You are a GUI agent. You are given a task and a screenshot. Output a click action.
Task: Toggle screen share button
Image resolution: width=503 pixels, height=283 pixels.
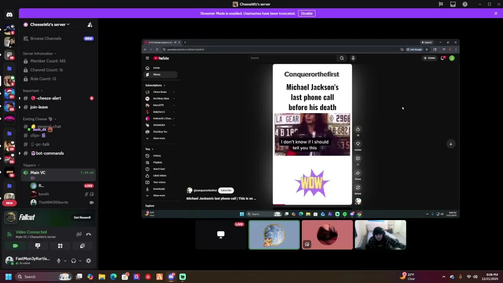click(38, 246)
